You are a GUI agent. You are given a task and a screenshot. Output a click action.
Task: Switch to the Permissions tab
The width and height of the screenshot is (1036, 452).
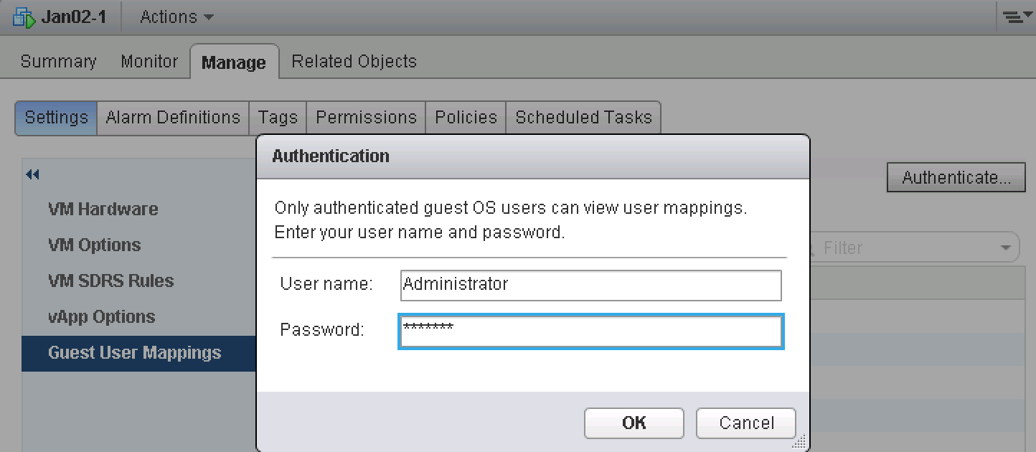point(366,117)
